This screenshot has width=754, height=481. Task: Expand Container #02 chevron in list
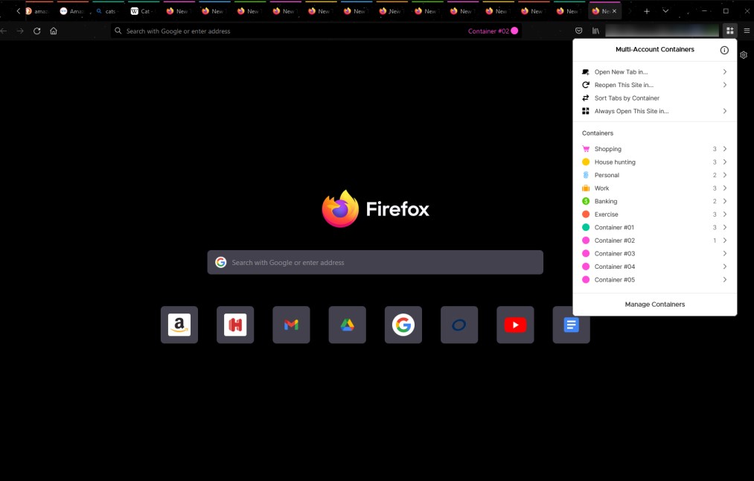725,241
